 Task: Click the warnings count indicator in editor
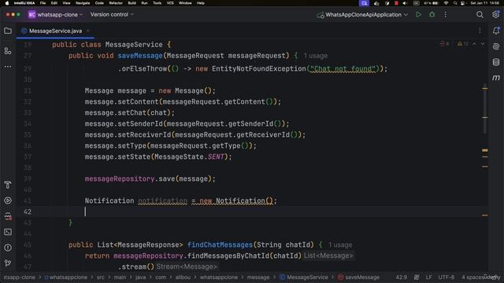click(463, 44)
